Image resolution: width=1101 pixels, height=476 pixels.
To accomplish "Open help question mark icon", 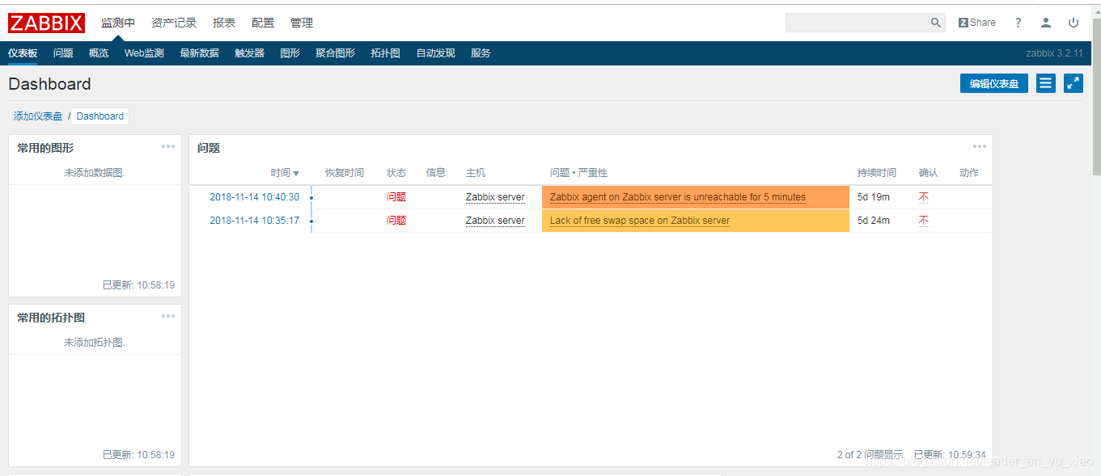I will coord(1018,23).
